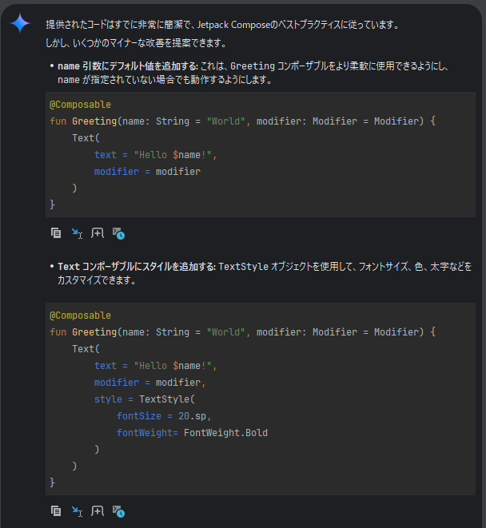
Task: Click 'modifier = modifier' line in first code block
Action: tap(147, 172)
